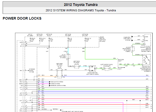Click the 'DIODE (IGNITION)' label
The image size is (156, 112).
click(92, 73)
